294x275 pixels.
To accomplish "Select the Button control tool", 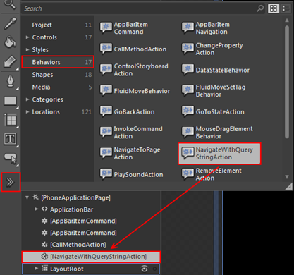I will click(x=10, y=158).
